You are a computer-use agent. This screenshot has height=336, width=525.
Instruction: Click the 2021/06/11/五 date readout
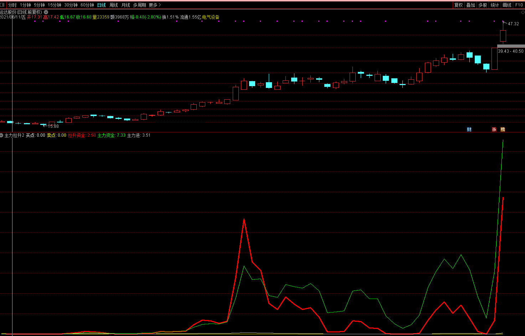pyautogui.click(x=13, y=17)
